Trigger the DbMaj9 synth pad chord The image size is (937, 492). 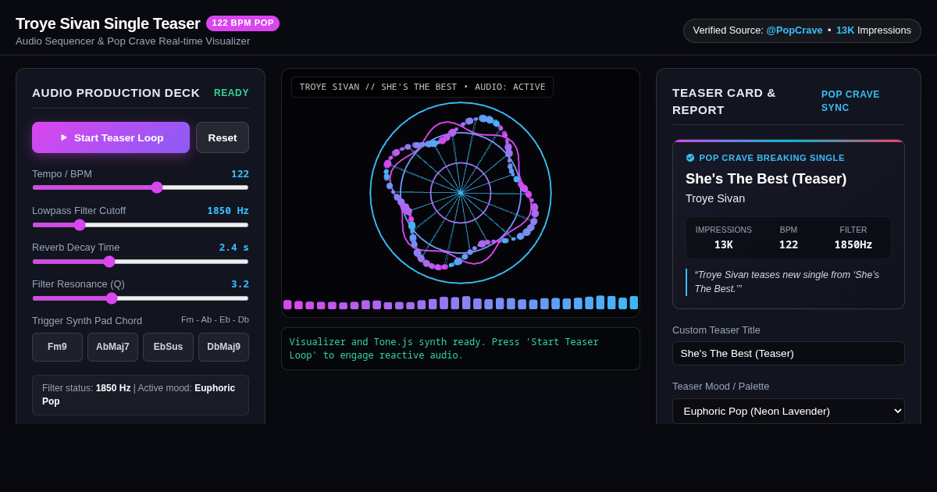(223, 347)
